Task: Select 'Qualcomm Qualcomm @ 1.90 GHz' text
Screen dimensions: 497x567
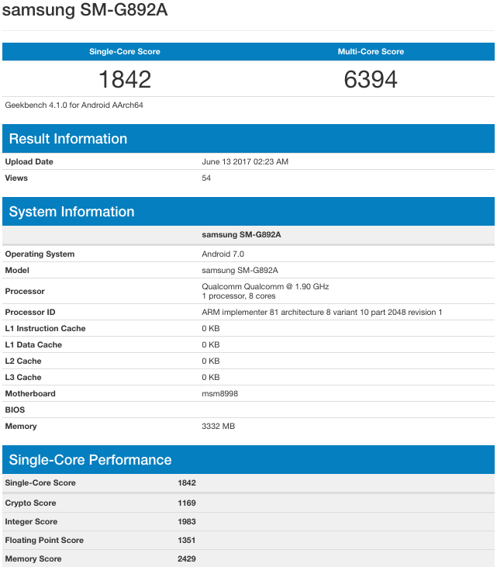Action: (x=265, y=286)
